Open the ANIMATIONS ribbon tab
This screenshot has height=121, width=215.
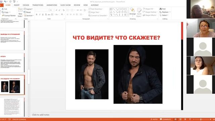[x=52, y=5]
